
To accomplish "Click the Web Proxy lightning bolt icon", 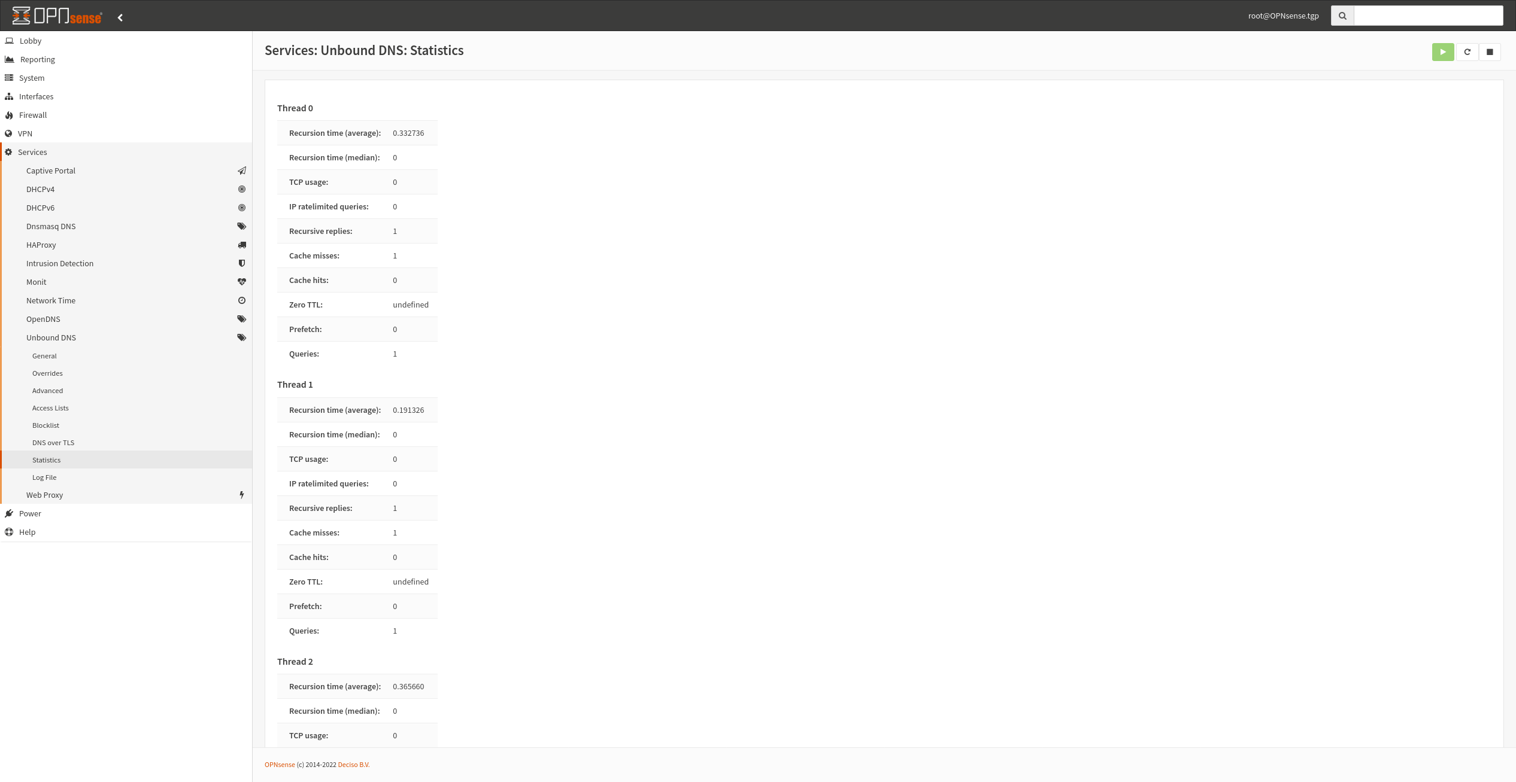I will (241, 495).
